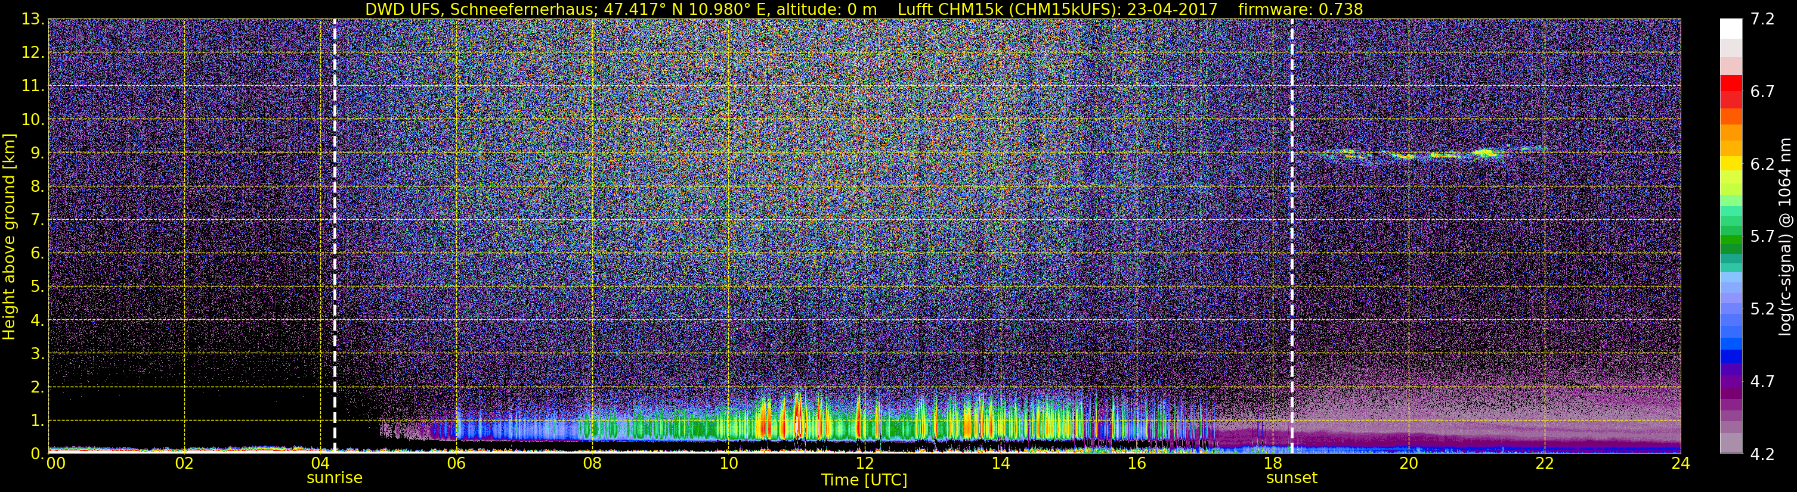Click colorbar value "6.2"
Image resolution: width=1797 pixels, height=492 pixels.
coord(1762,164)
